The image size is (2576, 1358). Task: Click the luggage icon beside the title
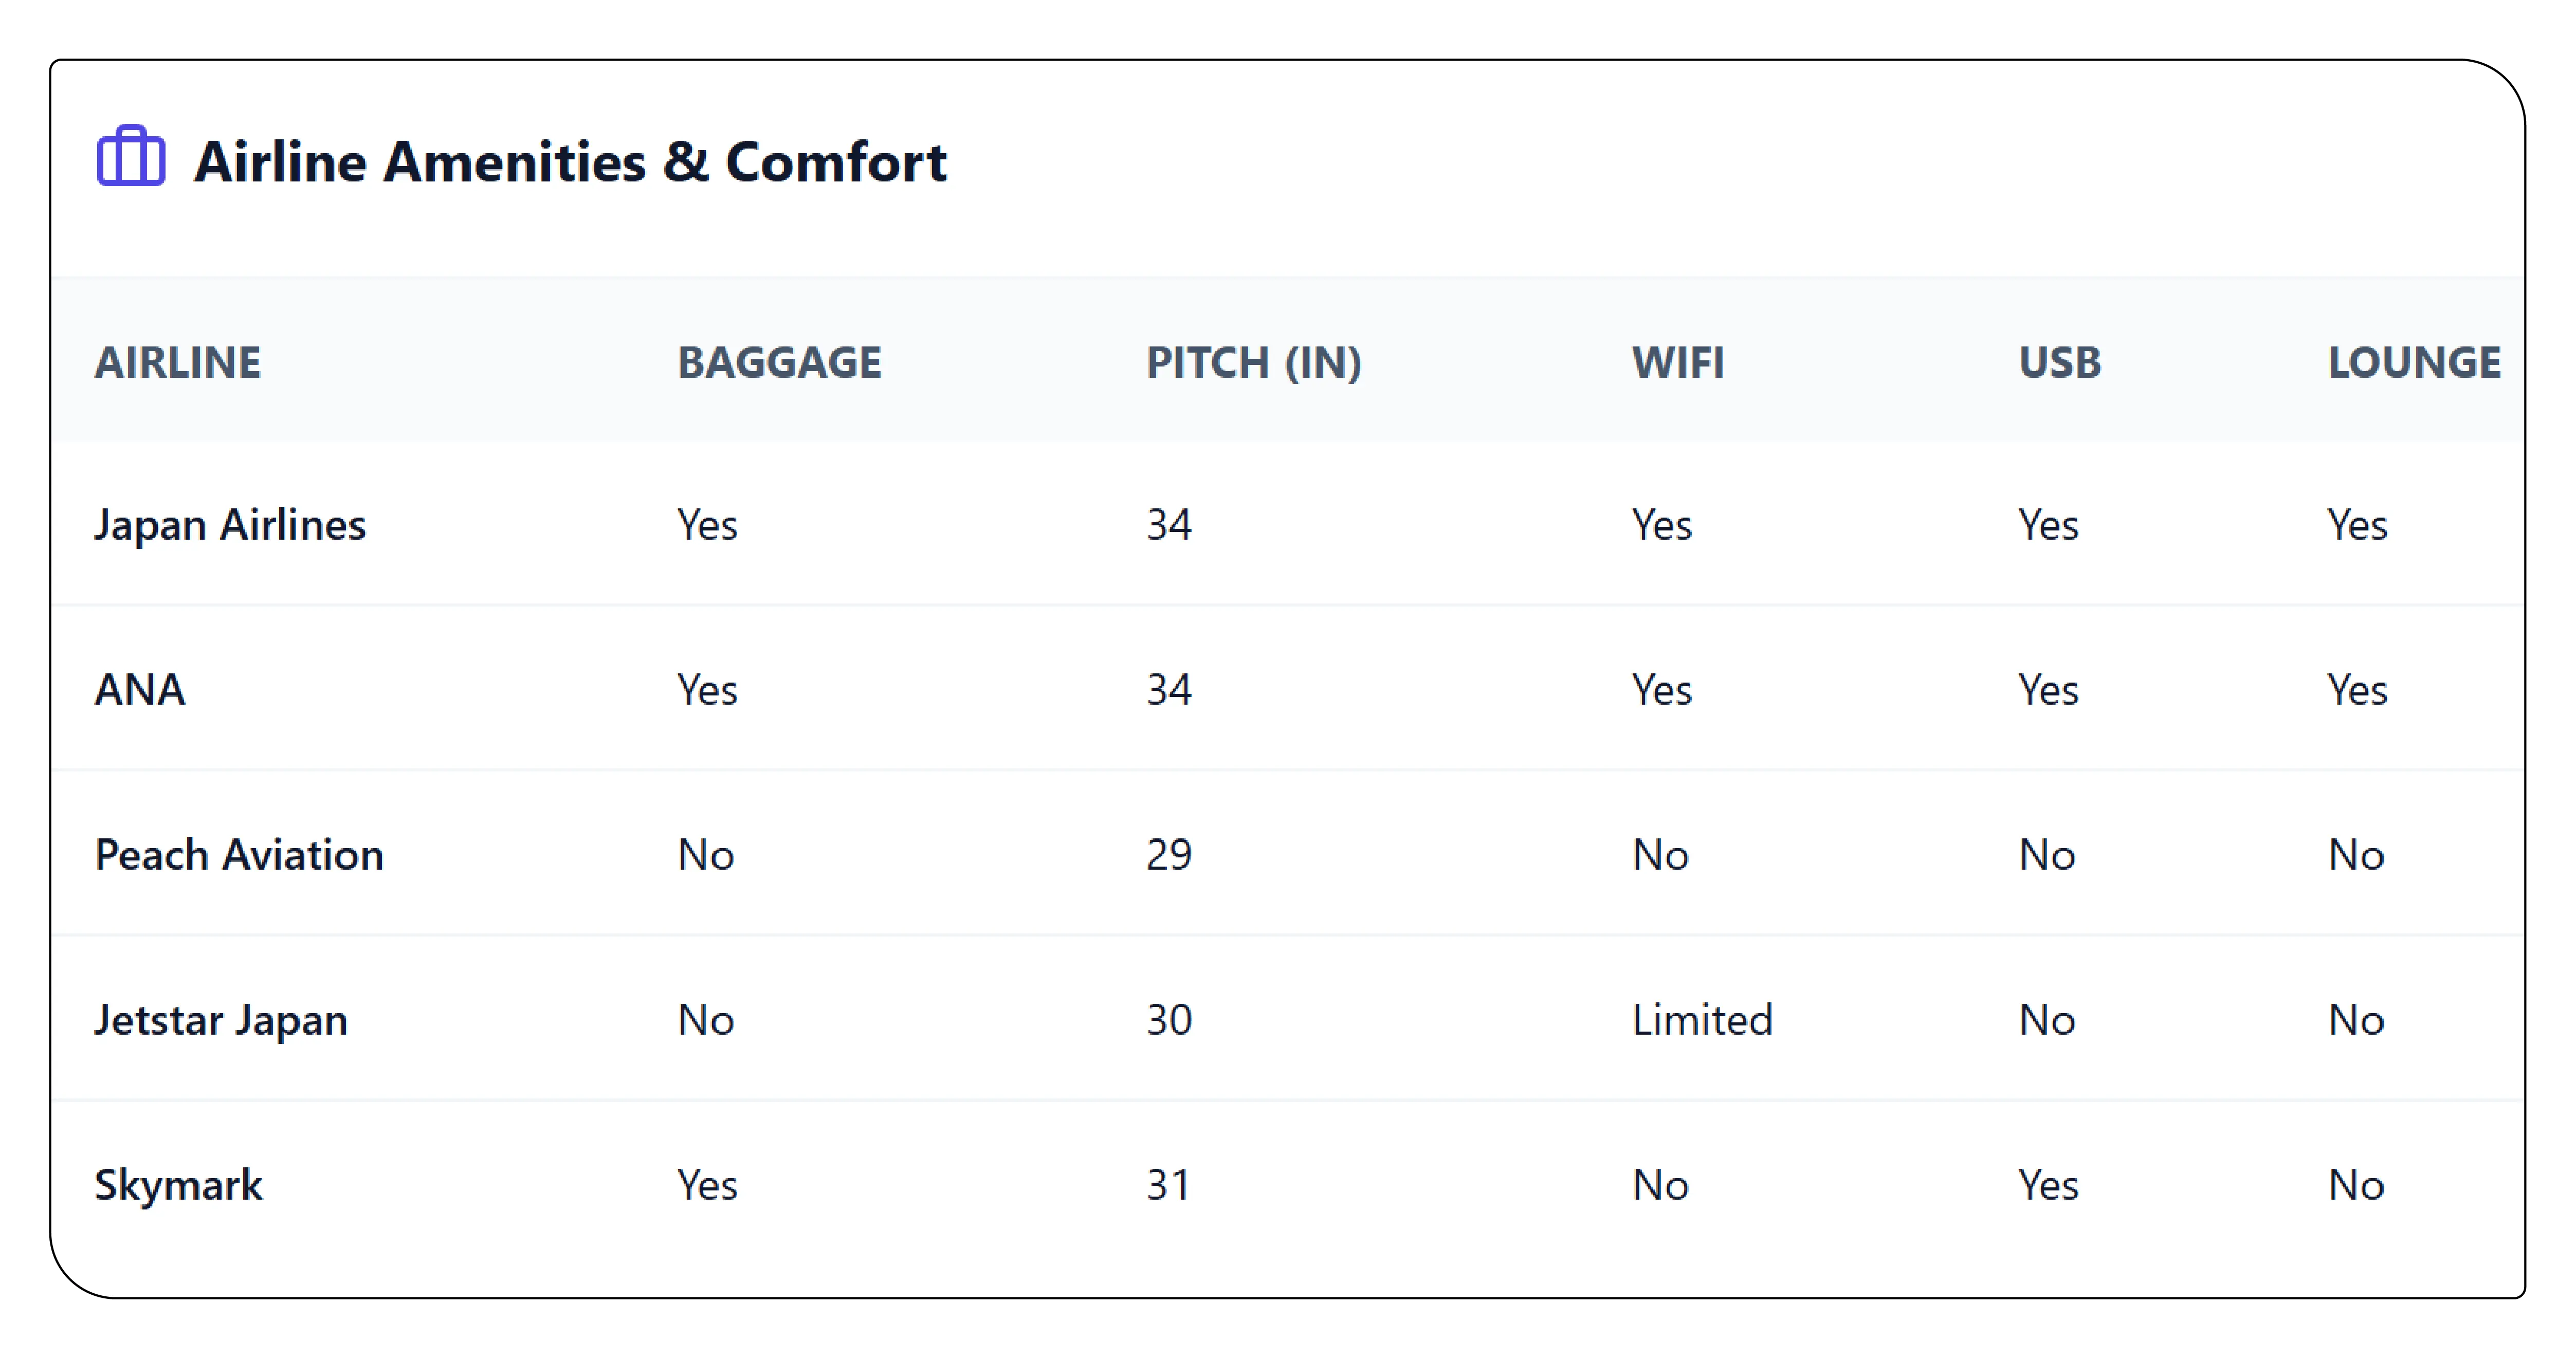(x=131, y=156)
